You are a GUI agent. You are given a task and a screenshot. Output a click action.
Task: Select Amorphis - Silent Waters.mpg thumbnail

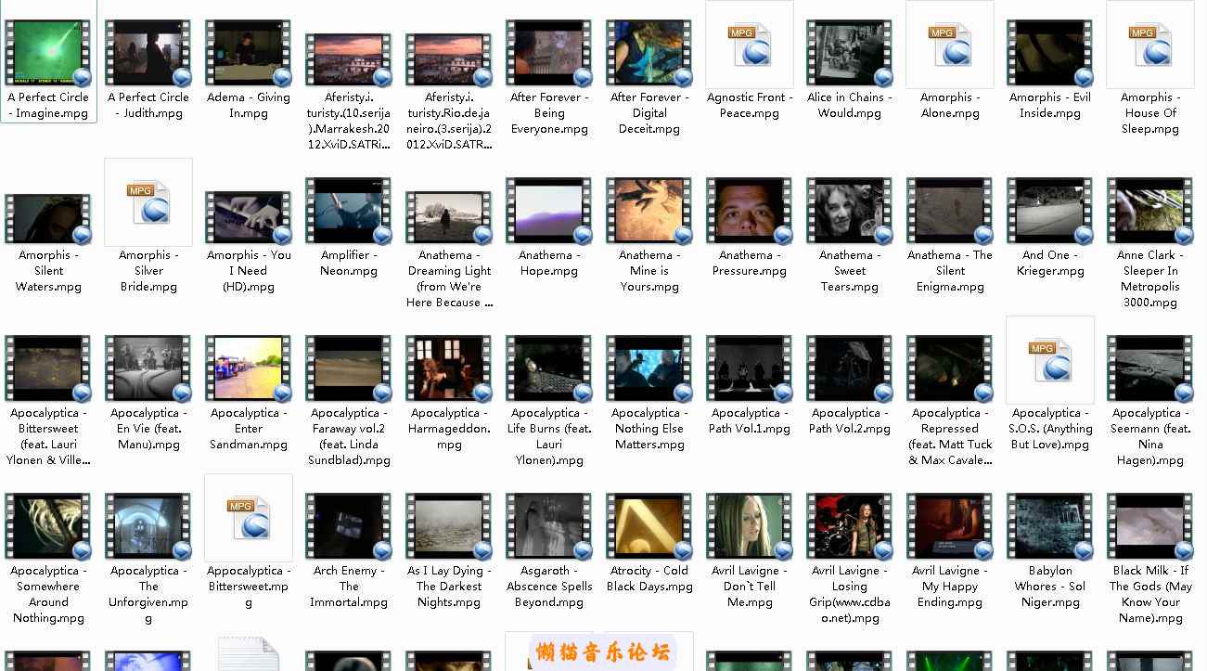[48, 219]
